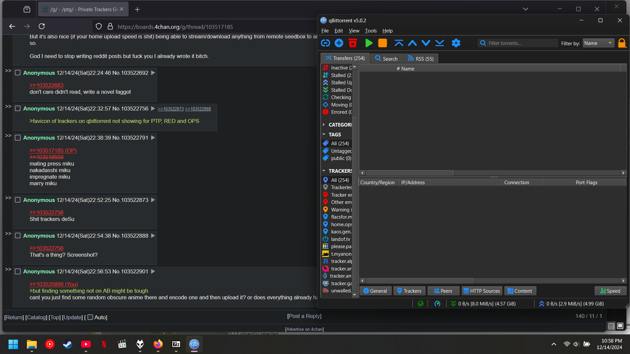Click the orange Stop torrents icon
Image resolution: width=630 pixels, height=354 pixels.
click(x=383, y=43)
